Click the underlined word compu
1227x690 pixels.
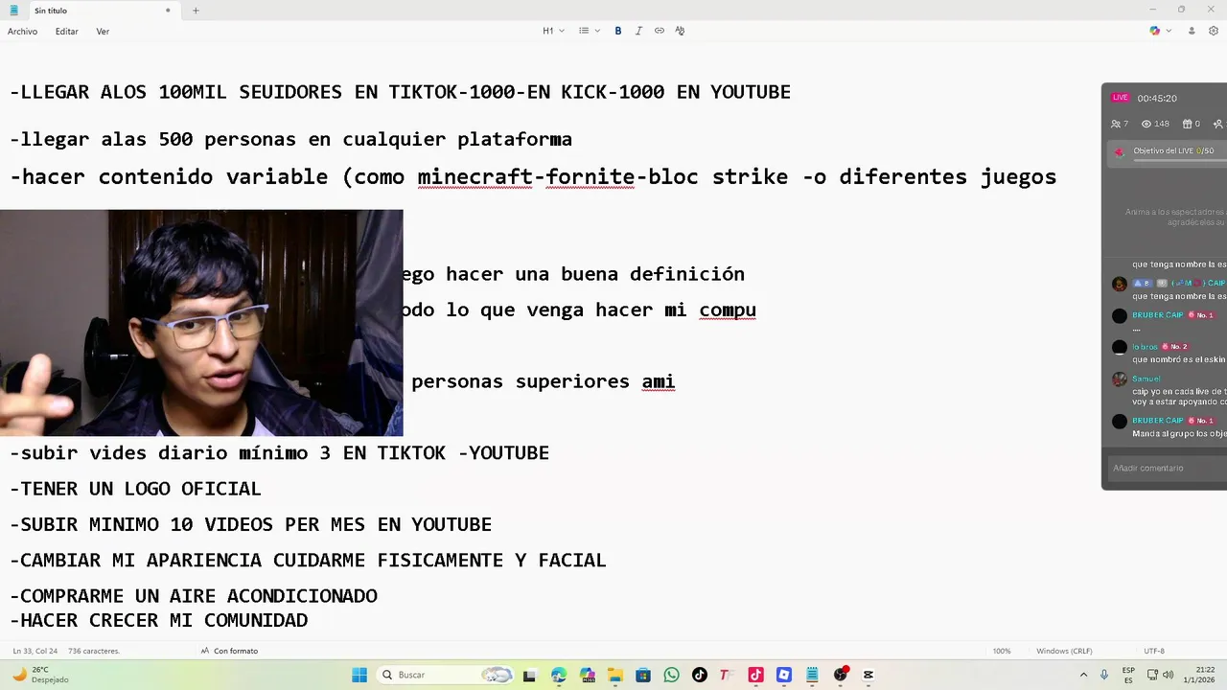pyautogui.click(x=728, y=310)
